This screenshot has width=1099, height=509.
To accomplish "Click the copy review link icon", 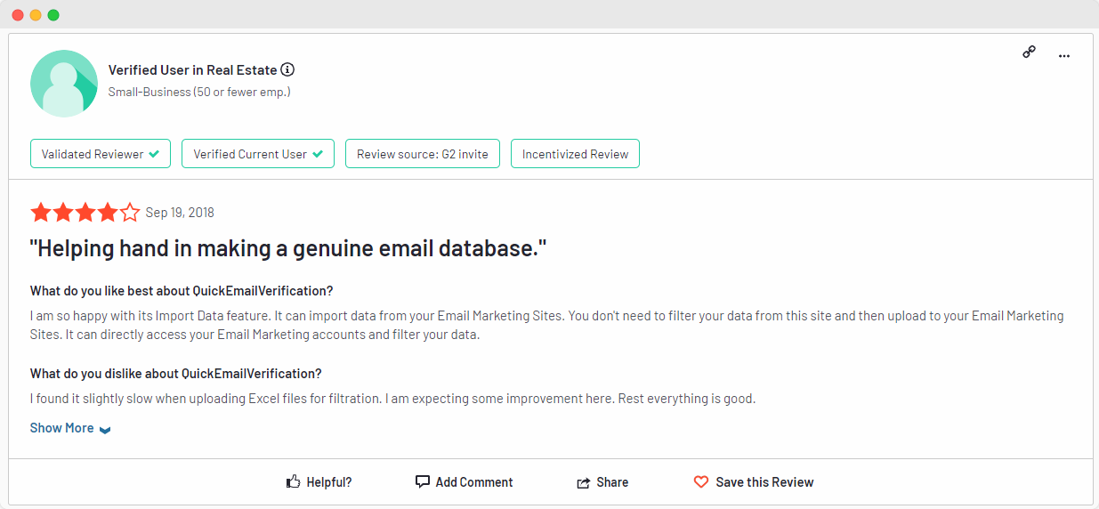I will pyautogui.click(x=1029, y=53).
